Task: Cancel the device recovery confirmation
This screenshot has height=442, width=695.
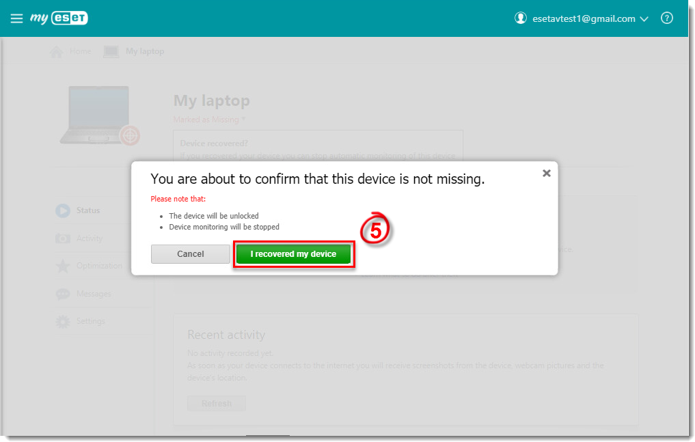Action: point(191,253)
